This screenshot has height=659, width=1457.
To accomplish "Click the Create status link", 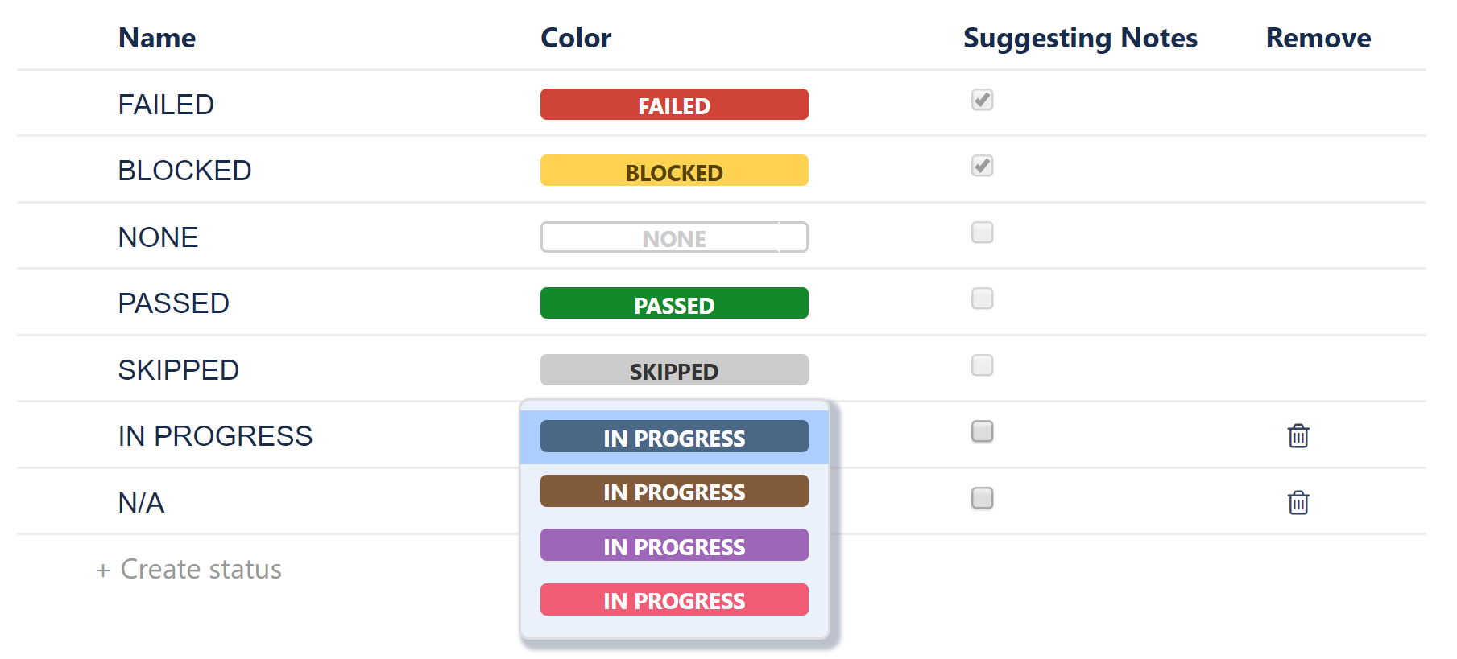I will tap(189, 569).
